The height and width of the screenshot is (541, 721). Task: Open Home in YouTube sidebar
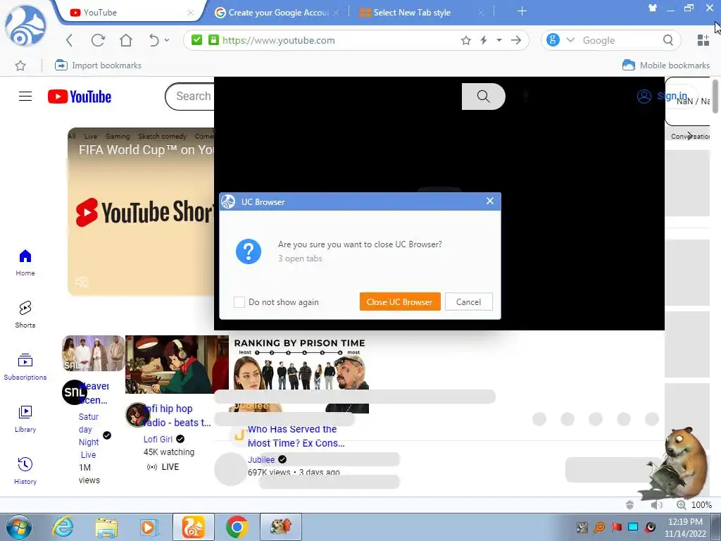(25, 263)
